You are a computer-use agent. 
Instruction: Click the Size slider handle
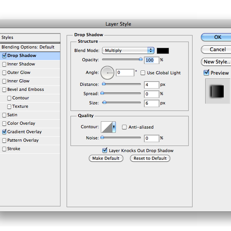coord(104,102)
